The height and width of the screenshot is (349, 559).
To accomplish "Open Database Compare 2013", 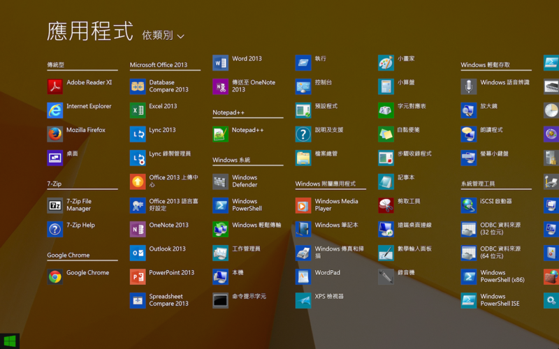I will click(x=138, y=87).
